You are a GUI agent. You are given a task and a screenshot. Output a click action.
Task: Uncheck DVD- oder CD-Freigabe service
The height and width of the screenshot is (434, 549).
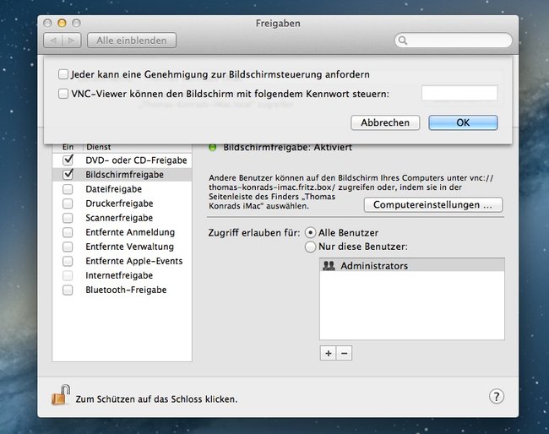coord(68,160)
